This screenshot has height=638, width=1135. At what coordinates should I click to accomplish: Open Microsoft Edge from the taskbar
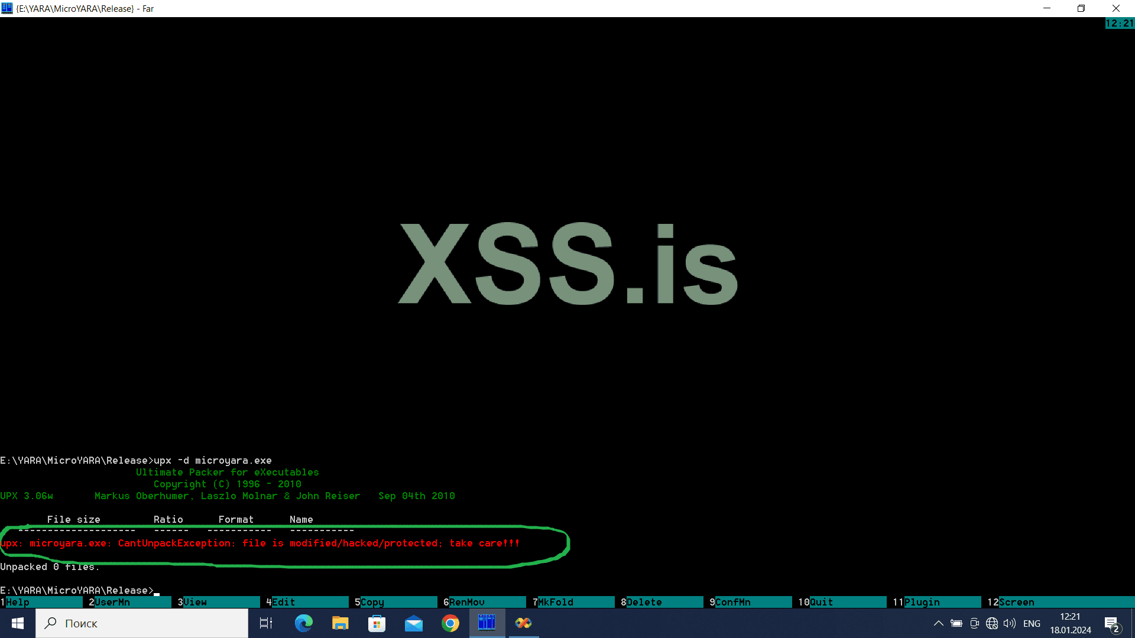click(303, 623)
